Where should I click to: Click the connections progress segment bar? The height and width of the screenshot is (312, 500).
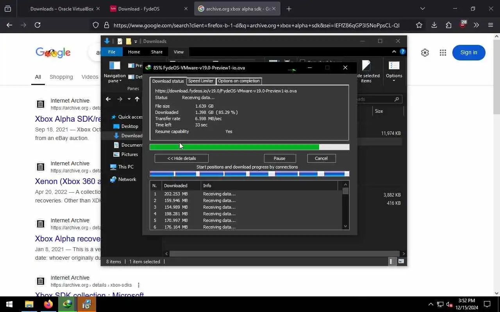pyautogui.click(x=249, y=174)
